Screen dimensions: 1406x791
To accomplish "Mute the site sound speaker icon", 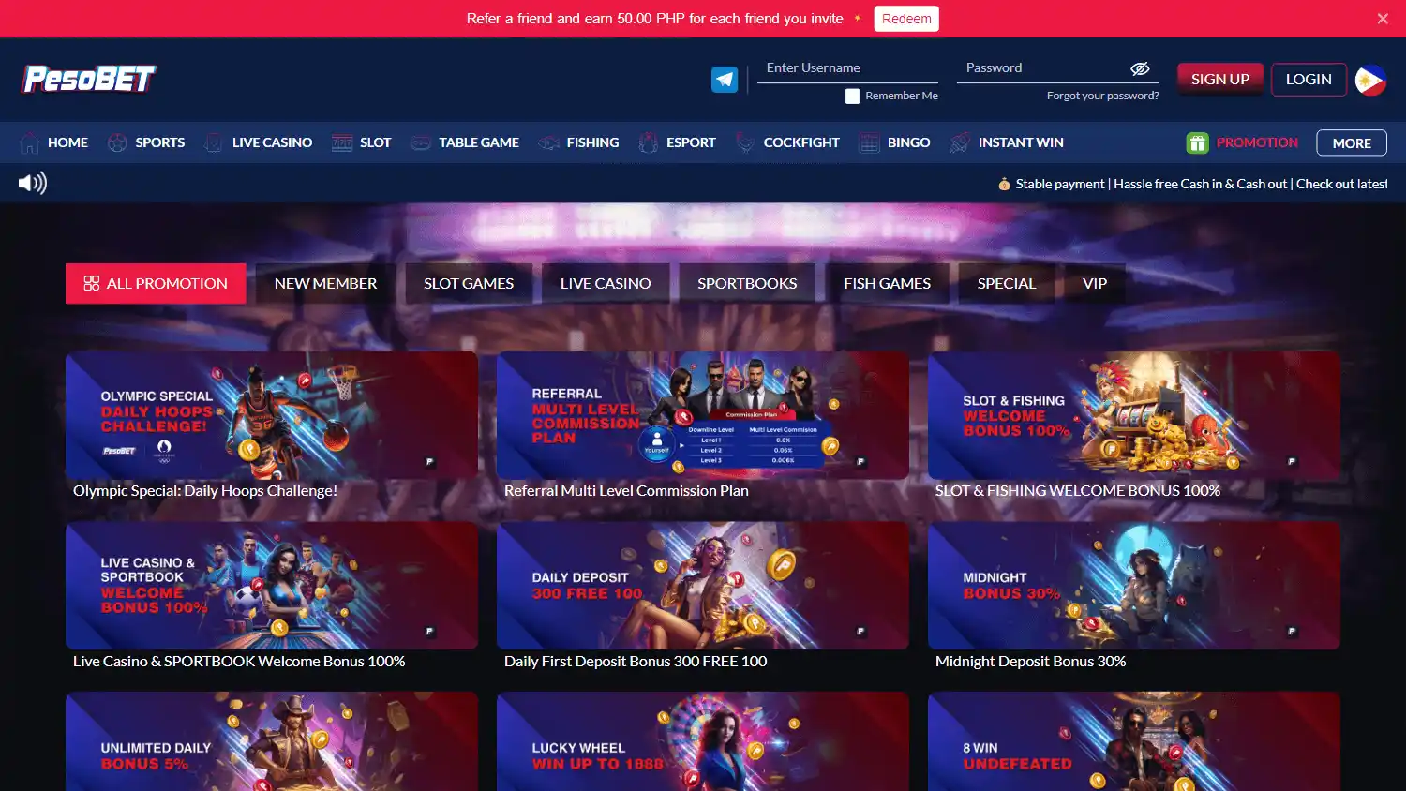I will pos(33,183).
